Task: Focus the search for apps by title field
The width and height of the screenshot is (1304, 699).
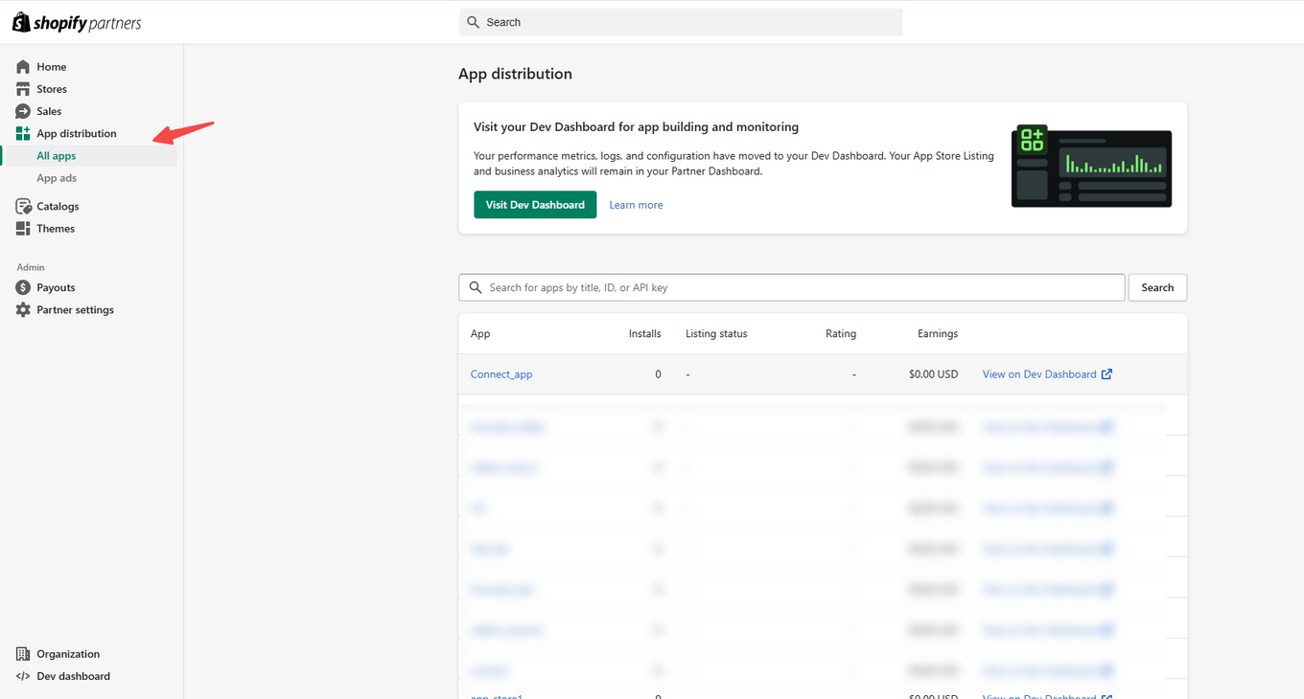Action: (x=792, y=287)
